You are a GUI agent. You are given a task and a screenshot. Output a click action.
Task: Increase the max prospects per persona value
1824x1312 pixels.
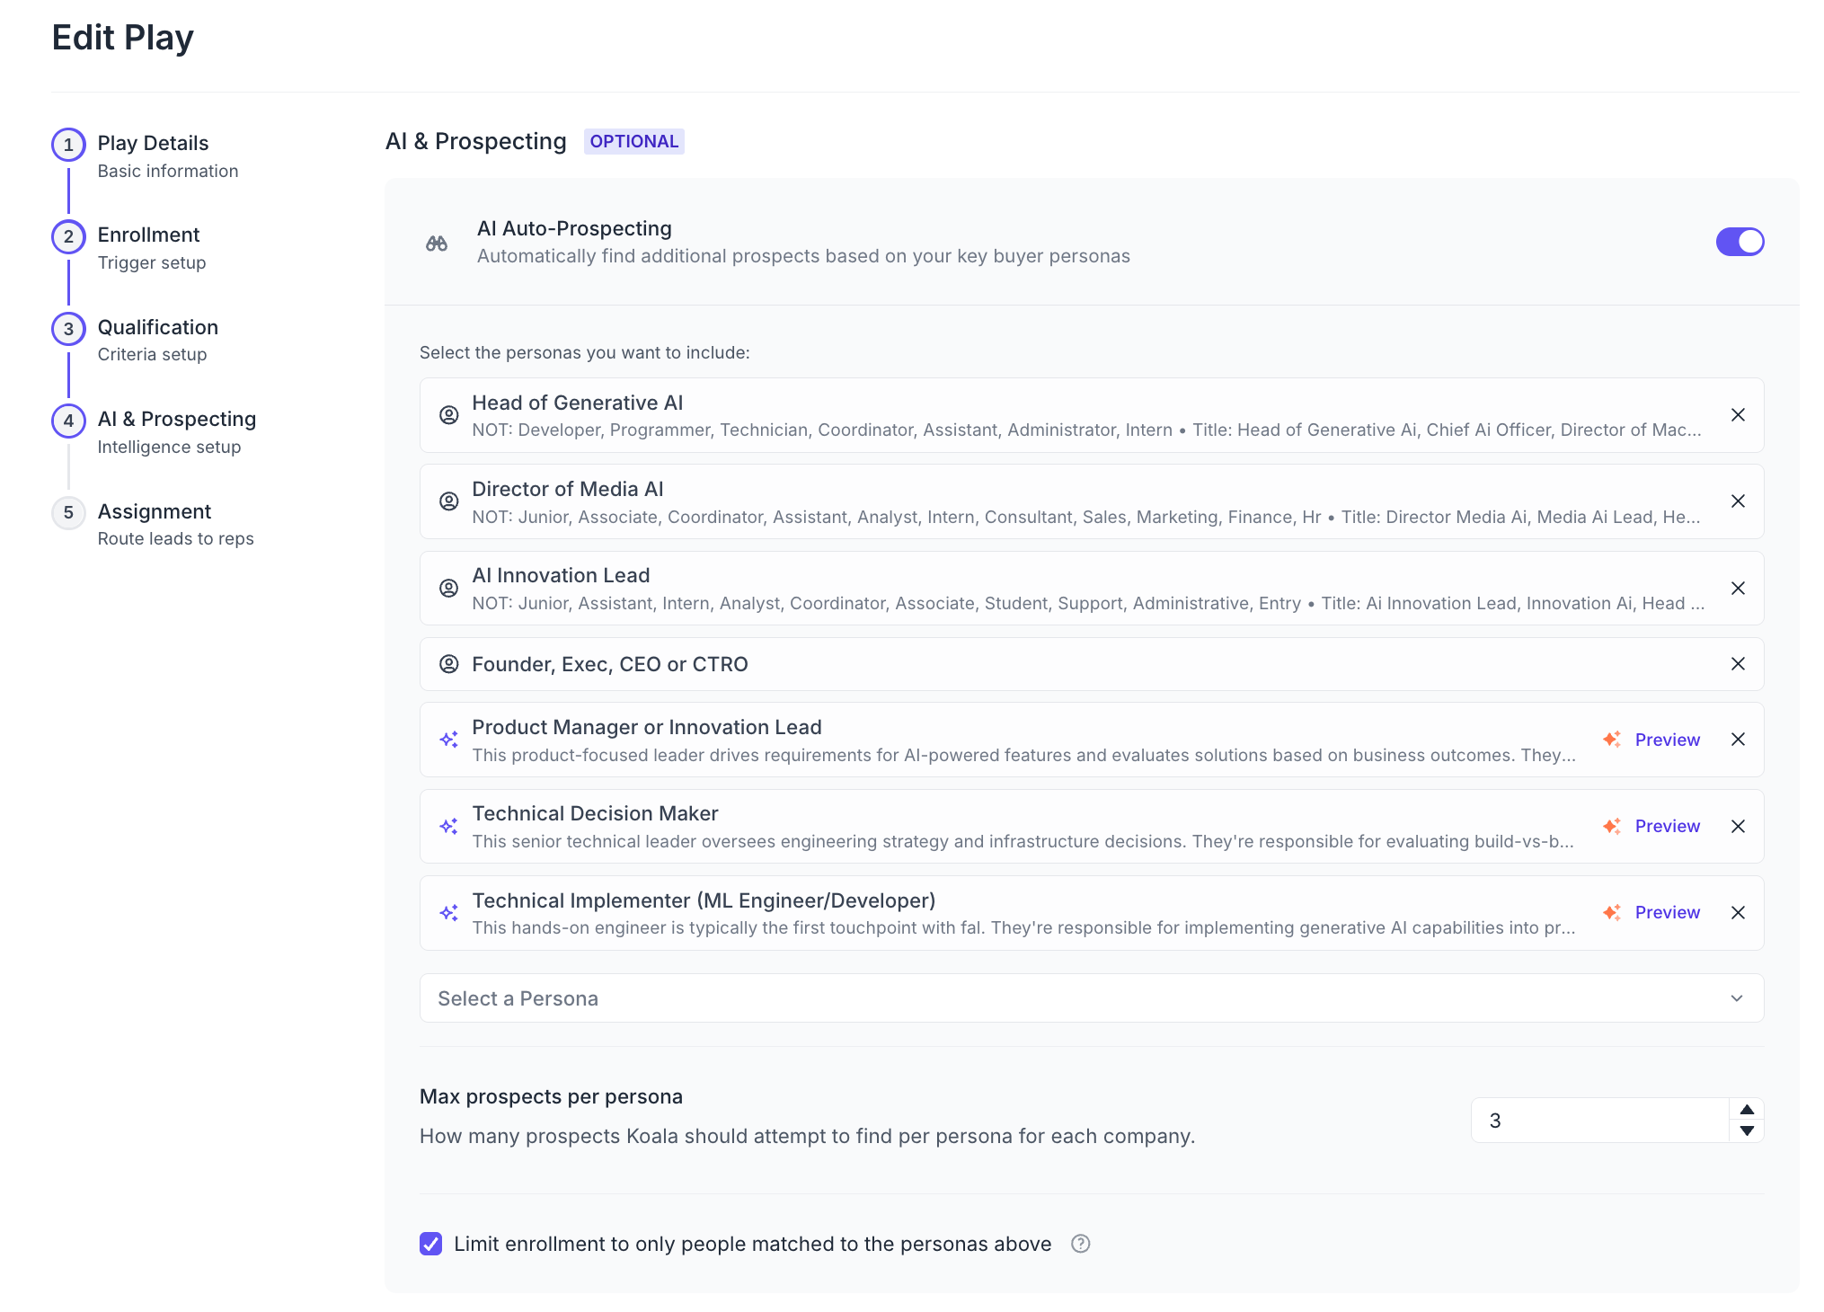point(1747,1110)
